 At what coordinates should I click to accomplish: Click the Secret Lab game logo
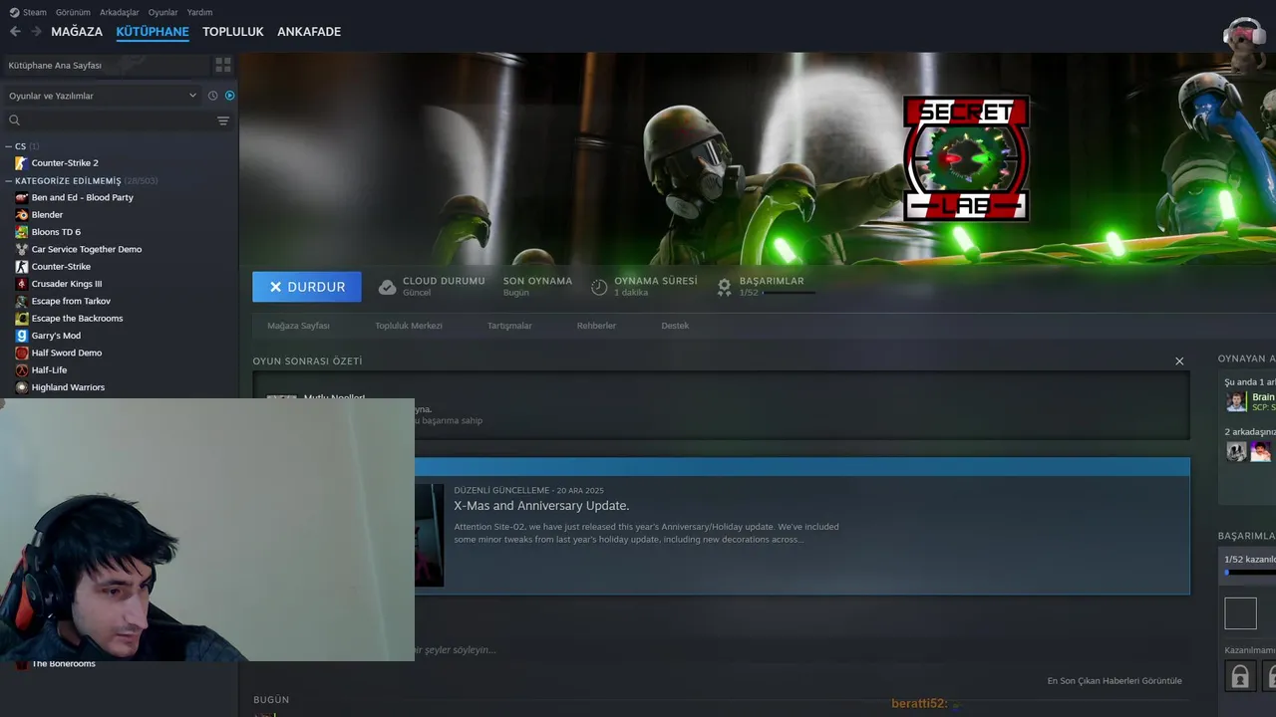[966, 158]
